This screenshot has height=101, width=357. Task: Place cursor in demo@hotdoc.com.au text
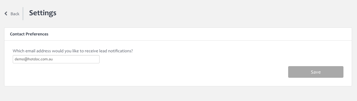[34, 59]
